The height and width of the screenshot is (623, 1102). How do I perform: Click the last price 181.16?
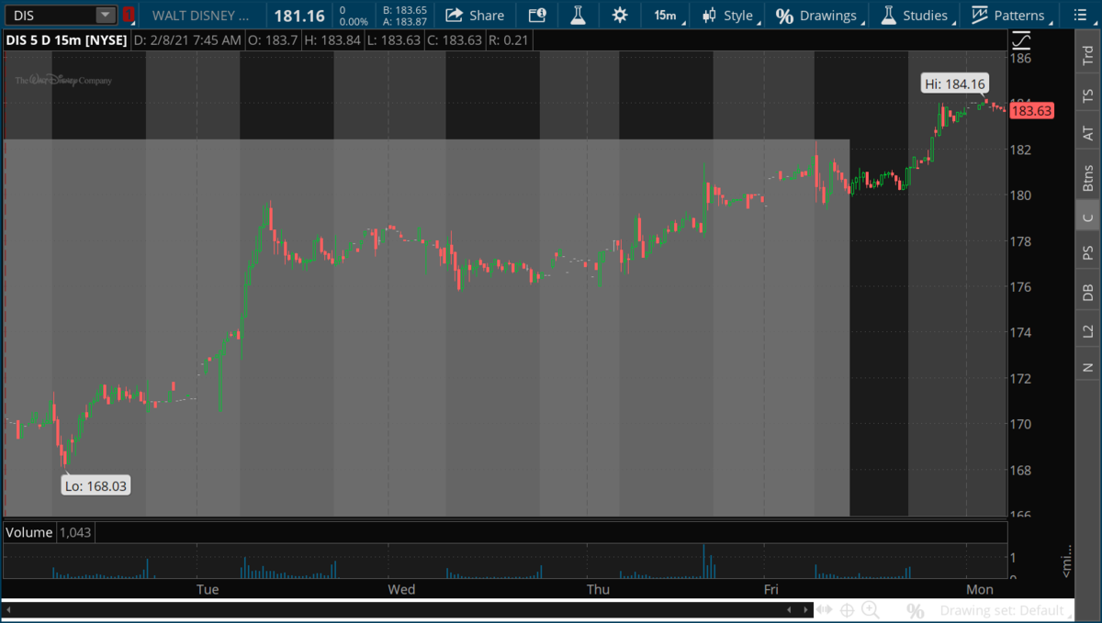299,16
